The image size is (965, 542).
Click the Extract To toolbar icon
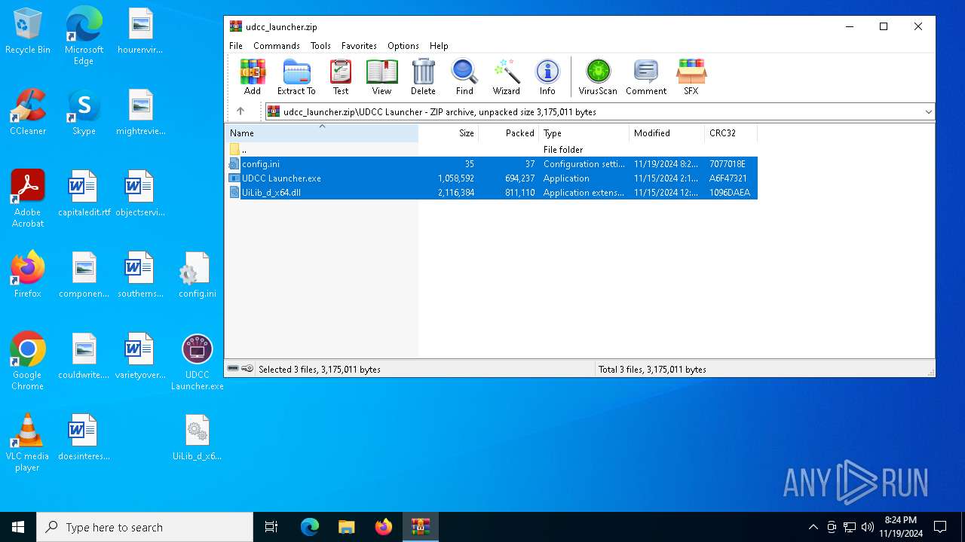296,77
